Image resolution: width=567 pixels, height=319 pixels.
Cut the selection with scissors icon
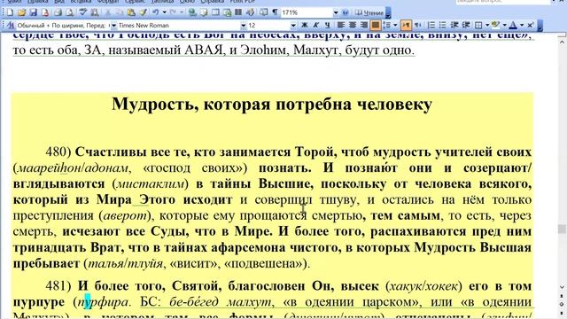[x=108, y=12]
